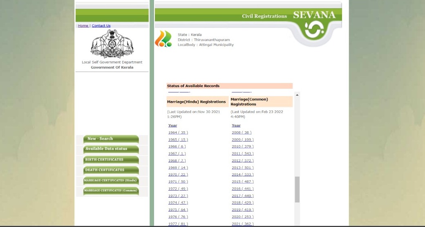Click Civil Registrations banner text

(x=264, y=16)
